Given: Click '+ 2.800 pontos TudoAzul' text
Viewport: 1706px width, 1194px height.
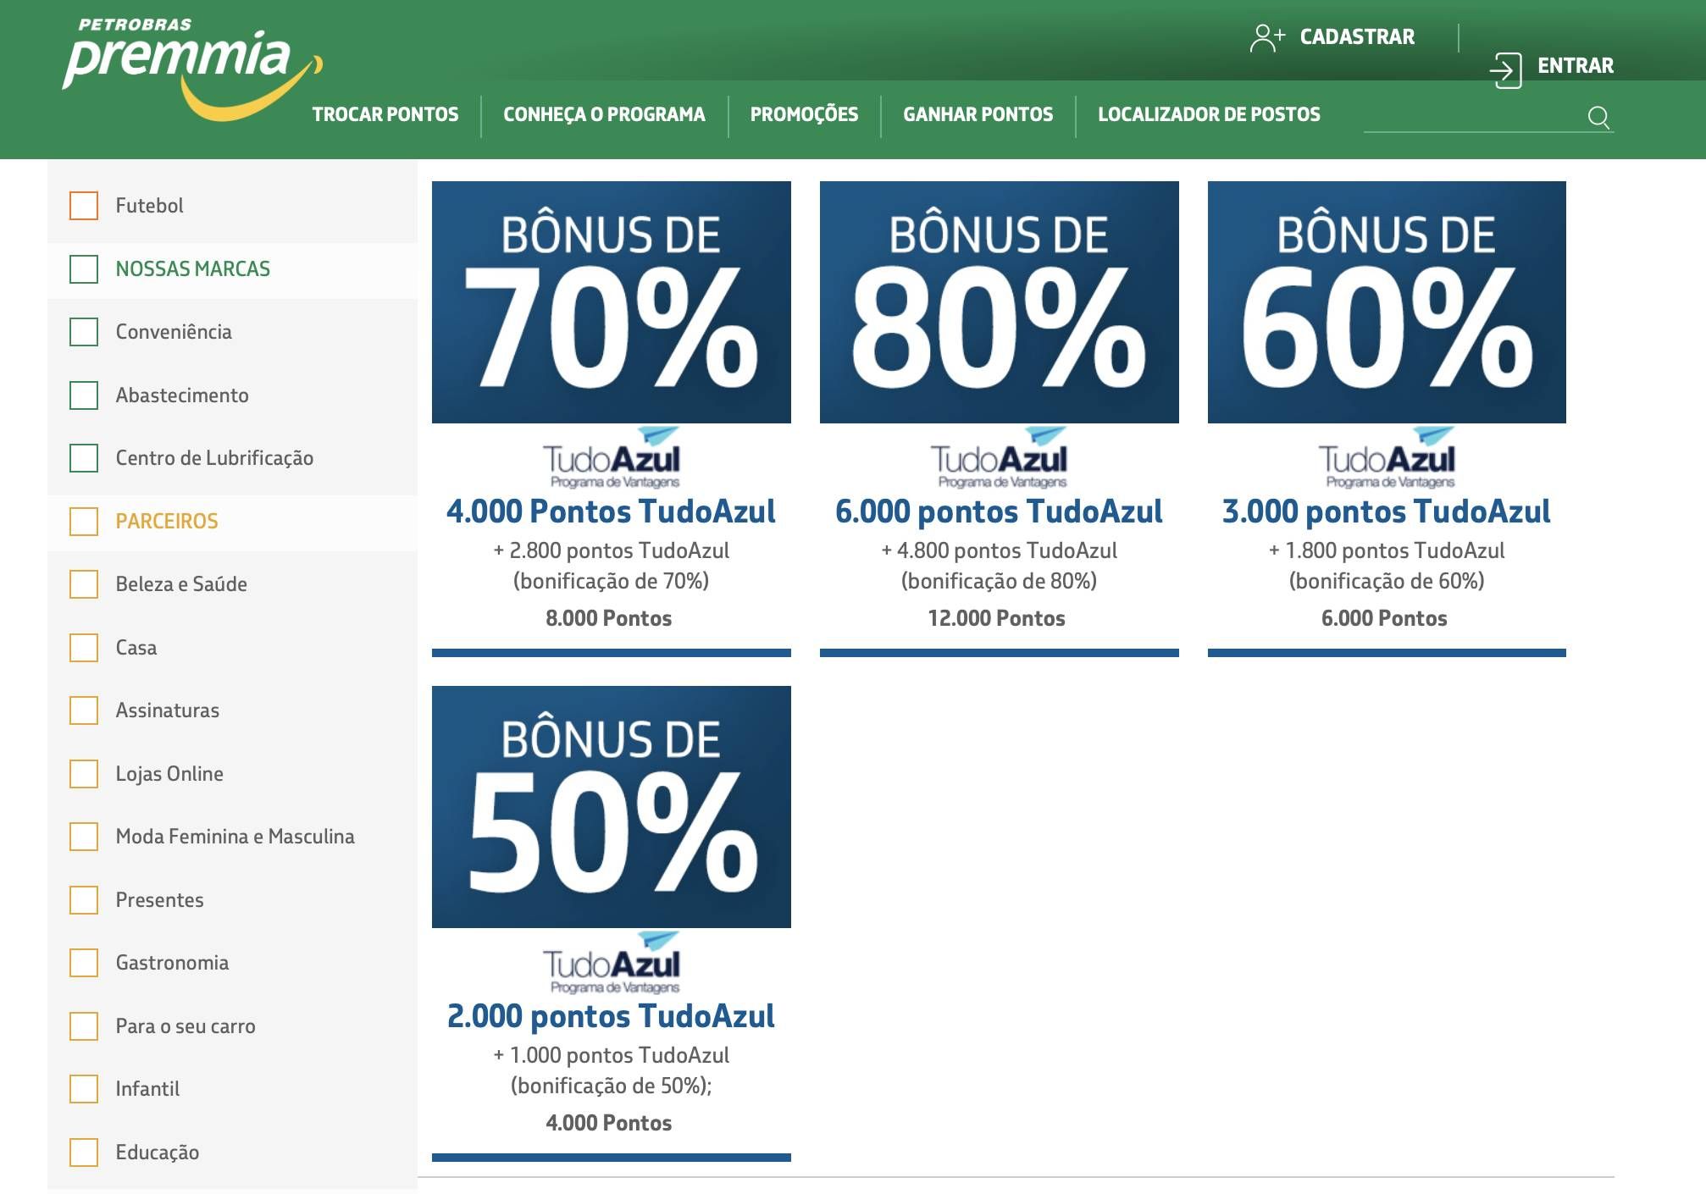Looking at the screenshot, I should tap(612, 551).
